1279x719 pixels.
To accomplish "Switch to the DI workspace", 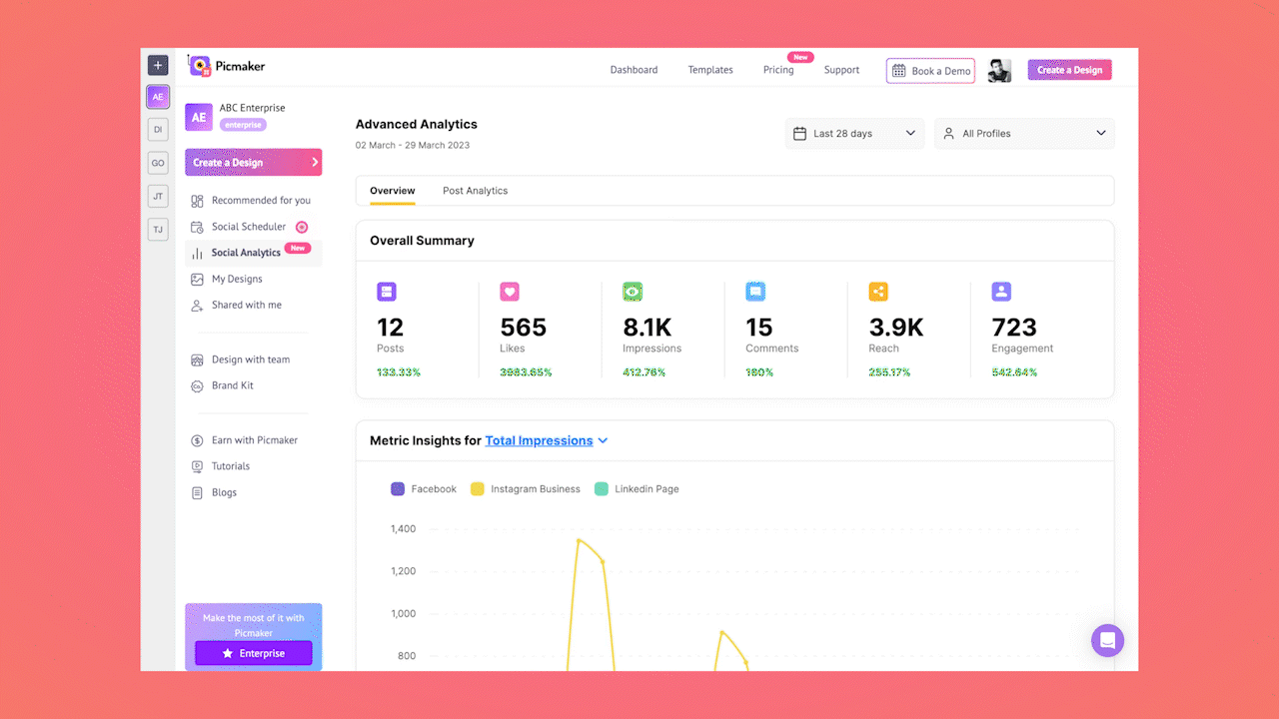I will [158, 129].
